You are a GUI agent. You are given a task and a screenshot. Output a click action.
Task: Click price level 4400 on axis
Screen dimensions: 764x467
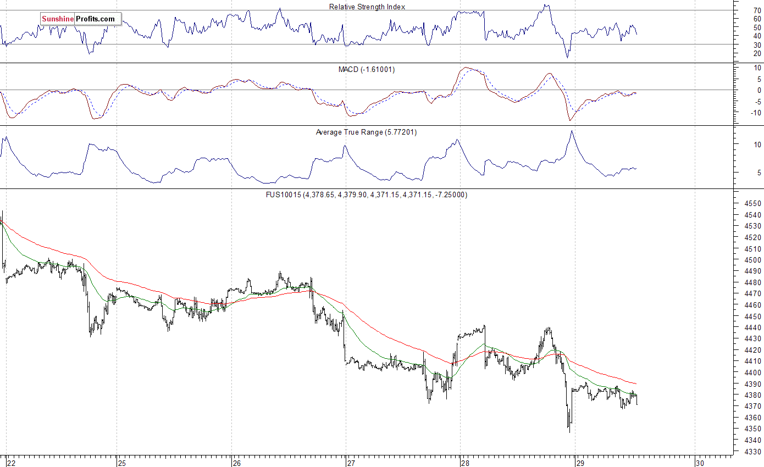(752, 373)
